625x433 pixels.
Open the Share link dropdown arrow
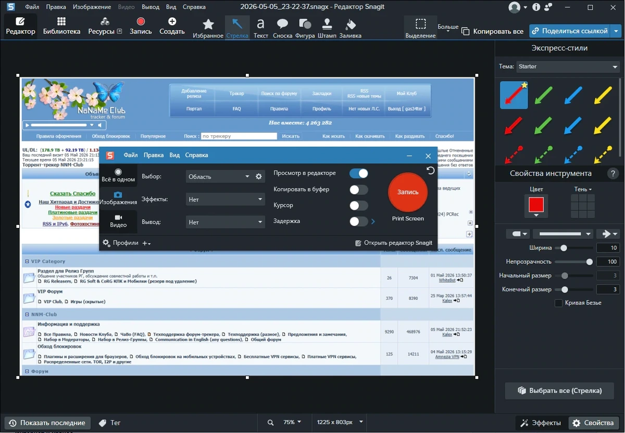[x=617, y=31]
